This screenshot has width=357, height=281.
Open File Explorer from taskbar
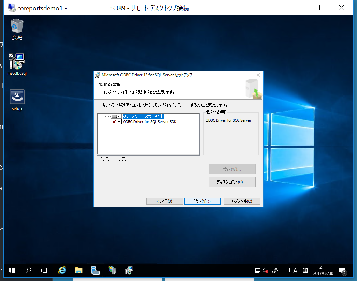tap(78, 270)
